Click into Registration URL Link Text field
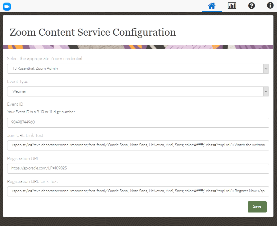 pos(138,191)
